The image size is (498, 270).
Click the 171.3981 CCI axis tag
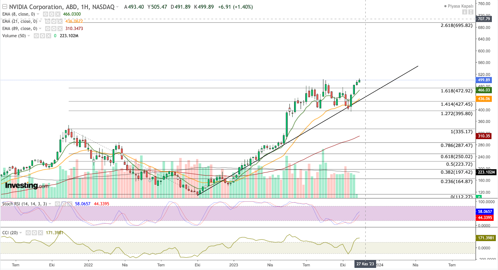point(486,238)
